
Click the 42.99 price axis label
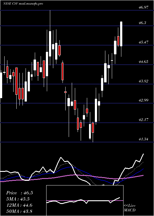coord(144,100)
